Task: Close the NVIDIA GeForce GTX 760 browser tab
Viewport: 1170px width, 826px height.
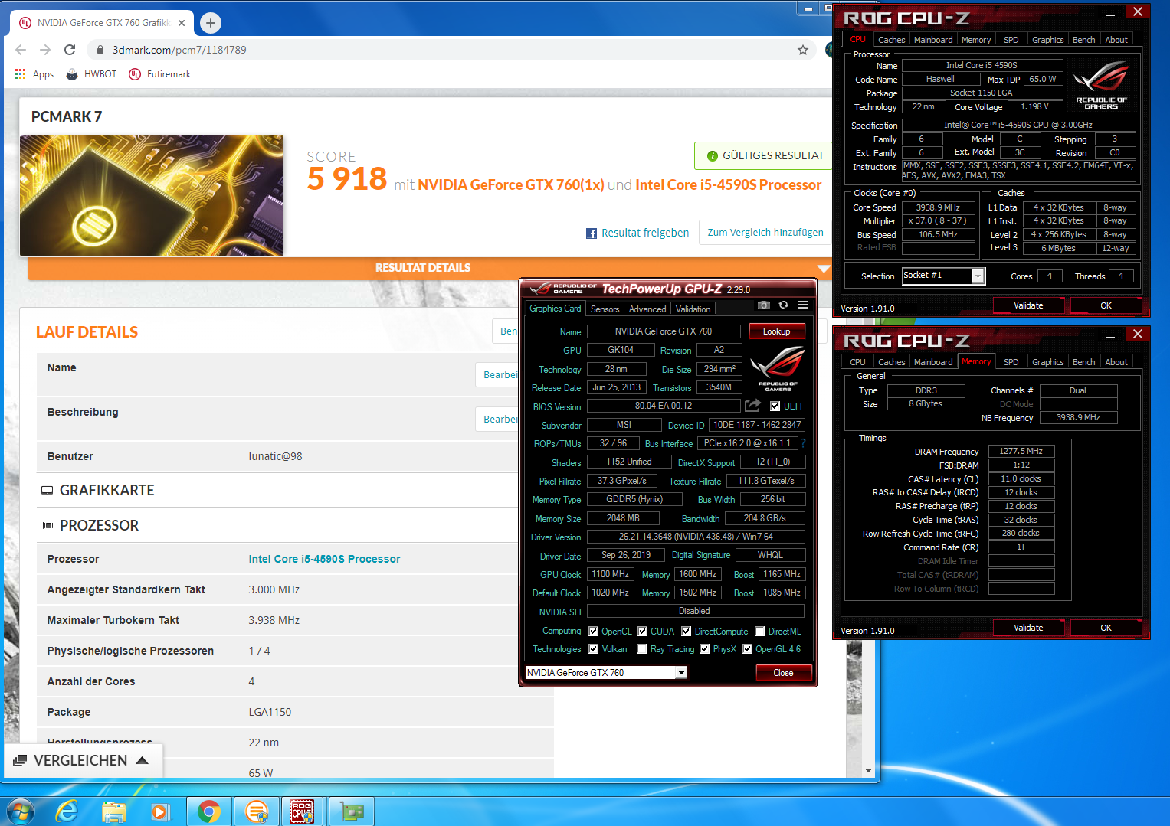Action: click(x=182, y=23)
